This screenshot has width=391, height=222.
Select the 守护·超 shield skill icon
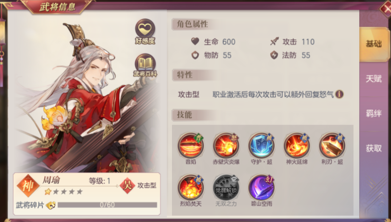pos(261,145)
